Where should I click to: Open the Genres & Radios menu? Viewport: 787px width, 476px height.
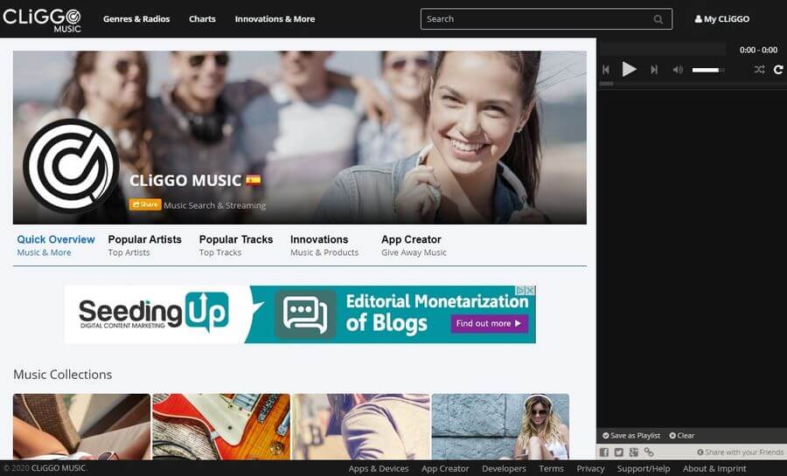click(136, 19)
